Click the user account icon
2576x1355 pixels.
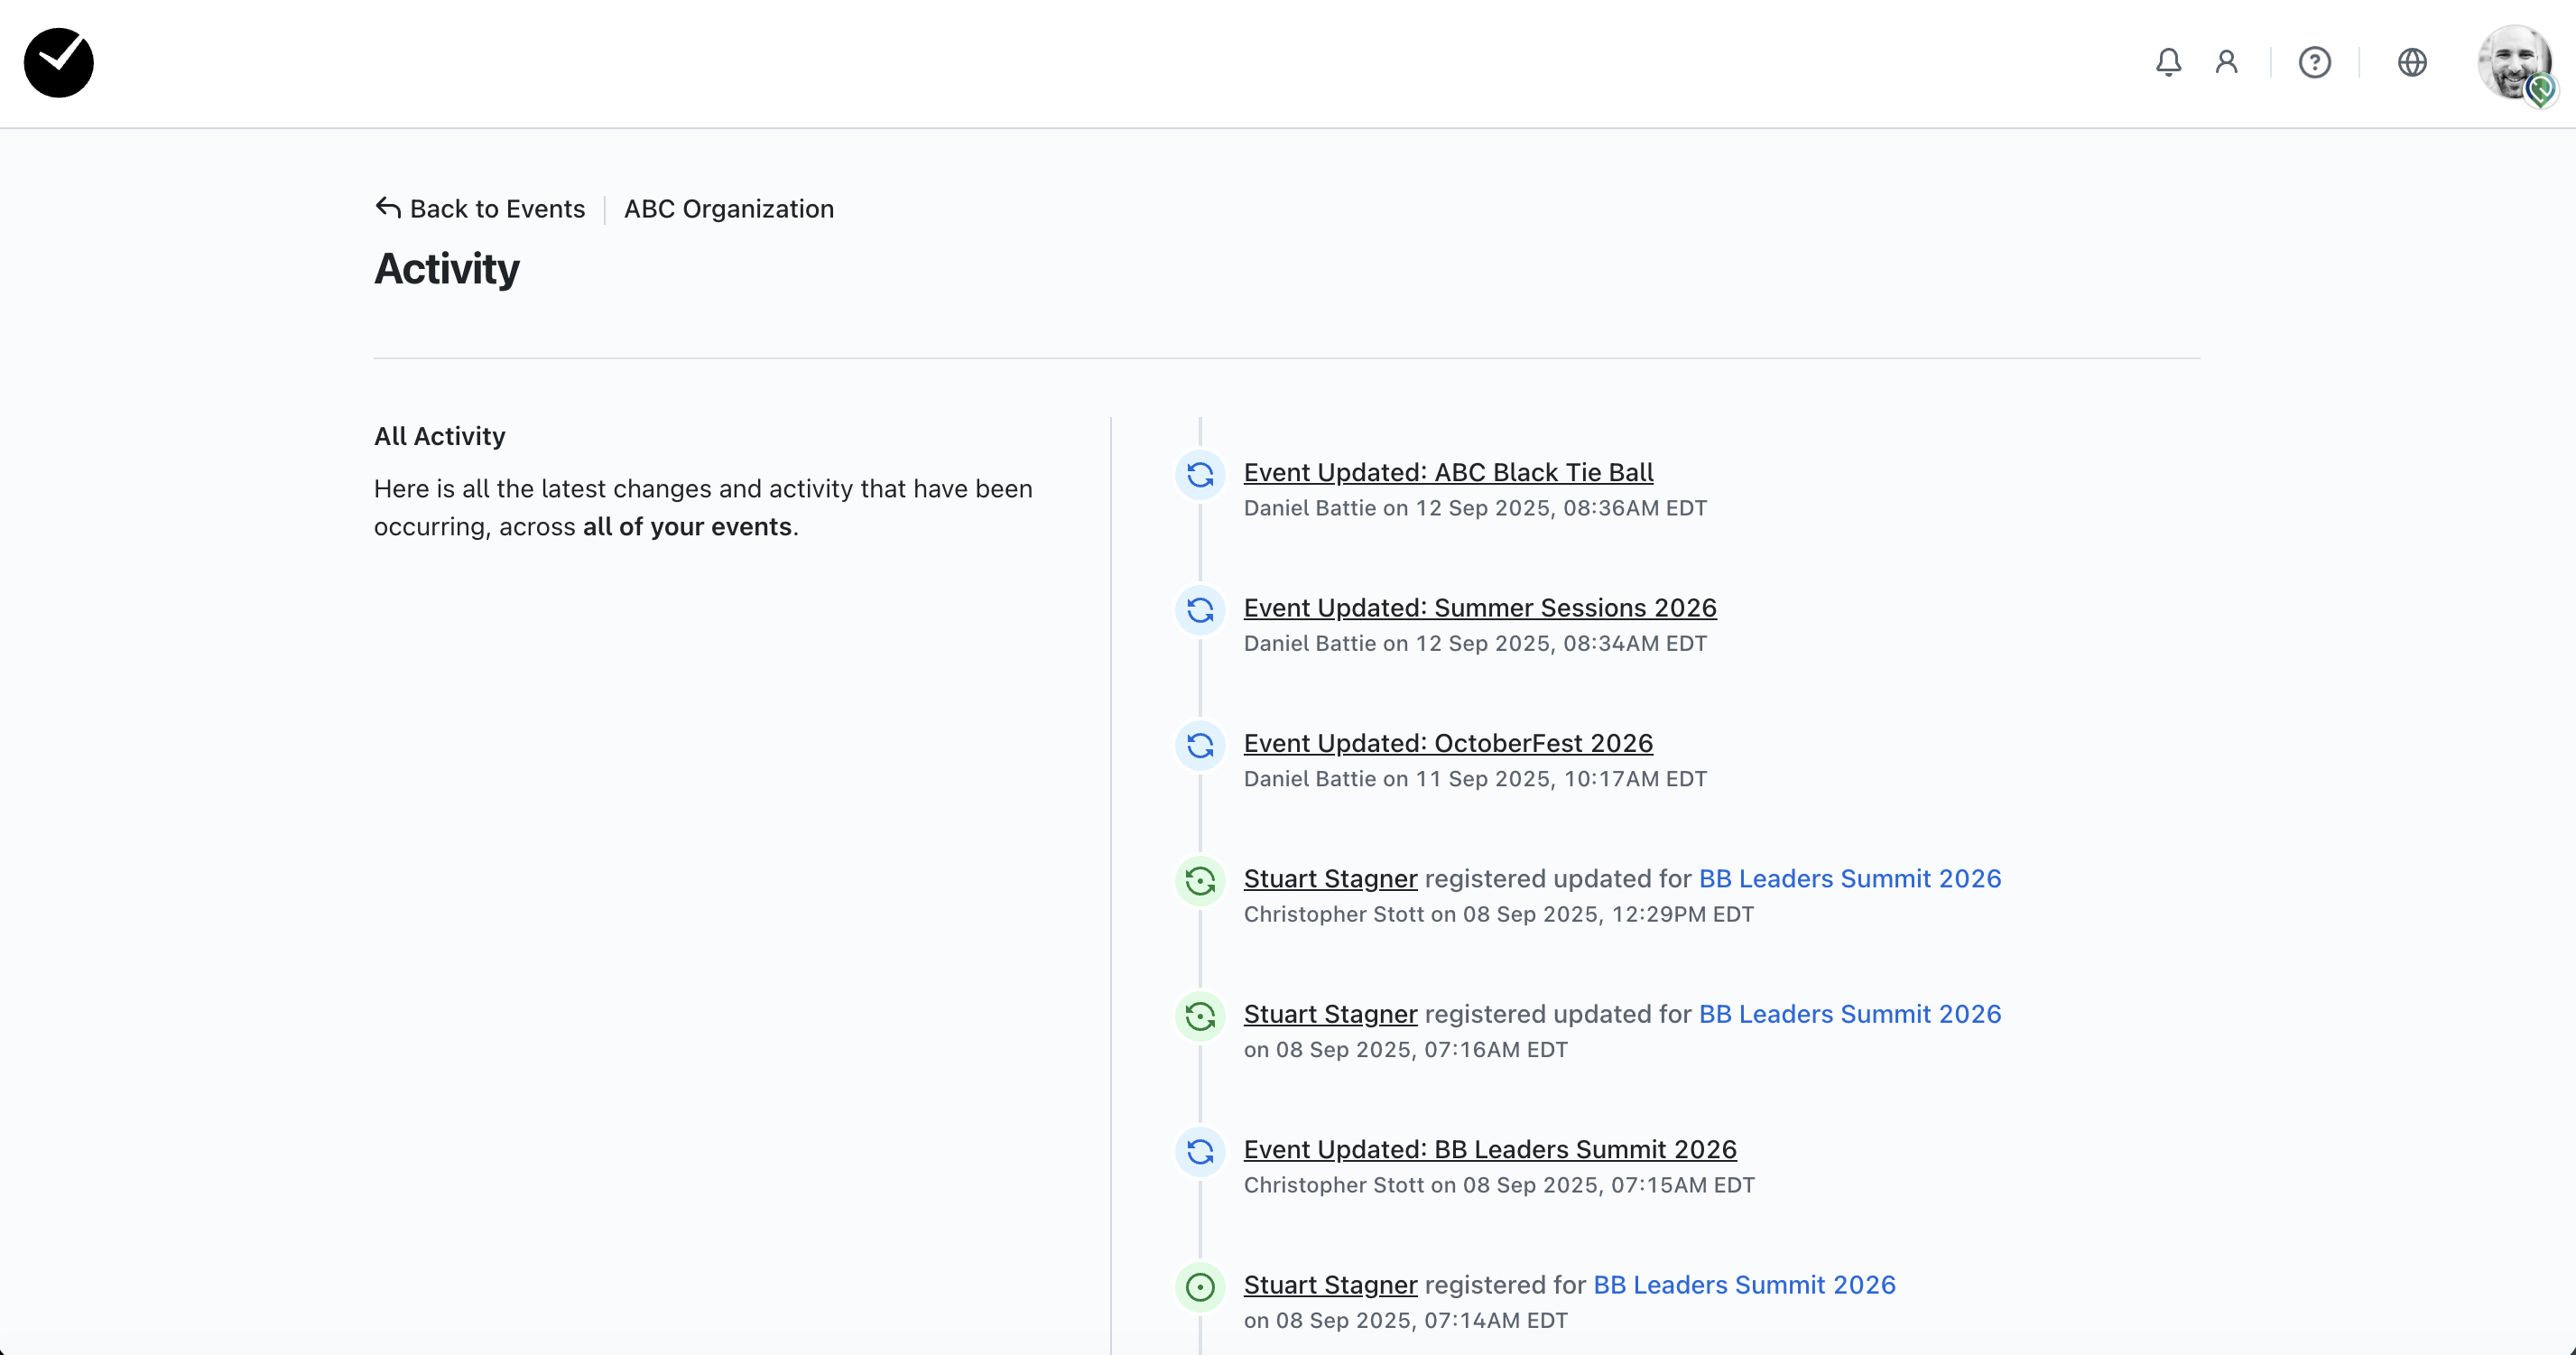[2226, 62]
